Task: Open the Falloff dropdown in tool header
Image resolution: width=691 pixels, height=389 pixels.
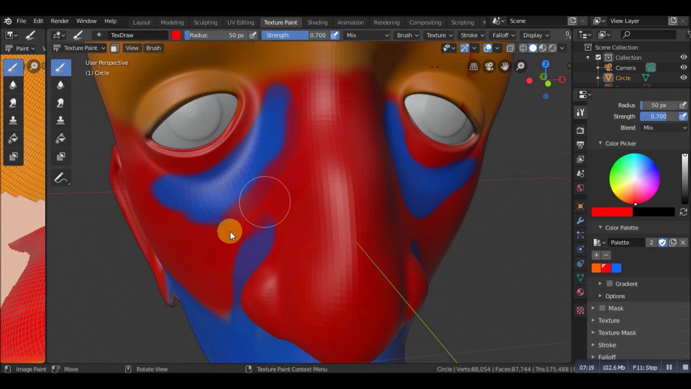Action: pyautogui.click(x=503, y=35)
